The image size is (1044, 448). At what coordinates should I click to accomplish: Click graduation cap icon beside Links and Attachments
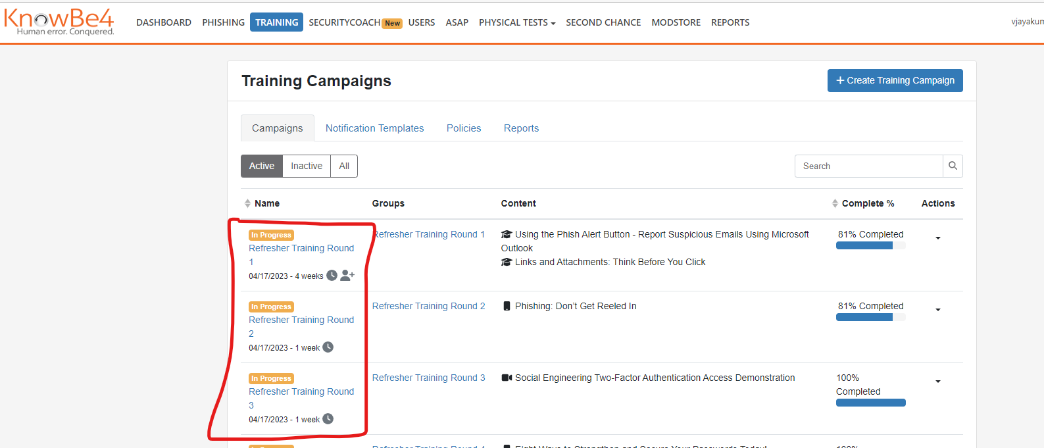tap(507, 262)
